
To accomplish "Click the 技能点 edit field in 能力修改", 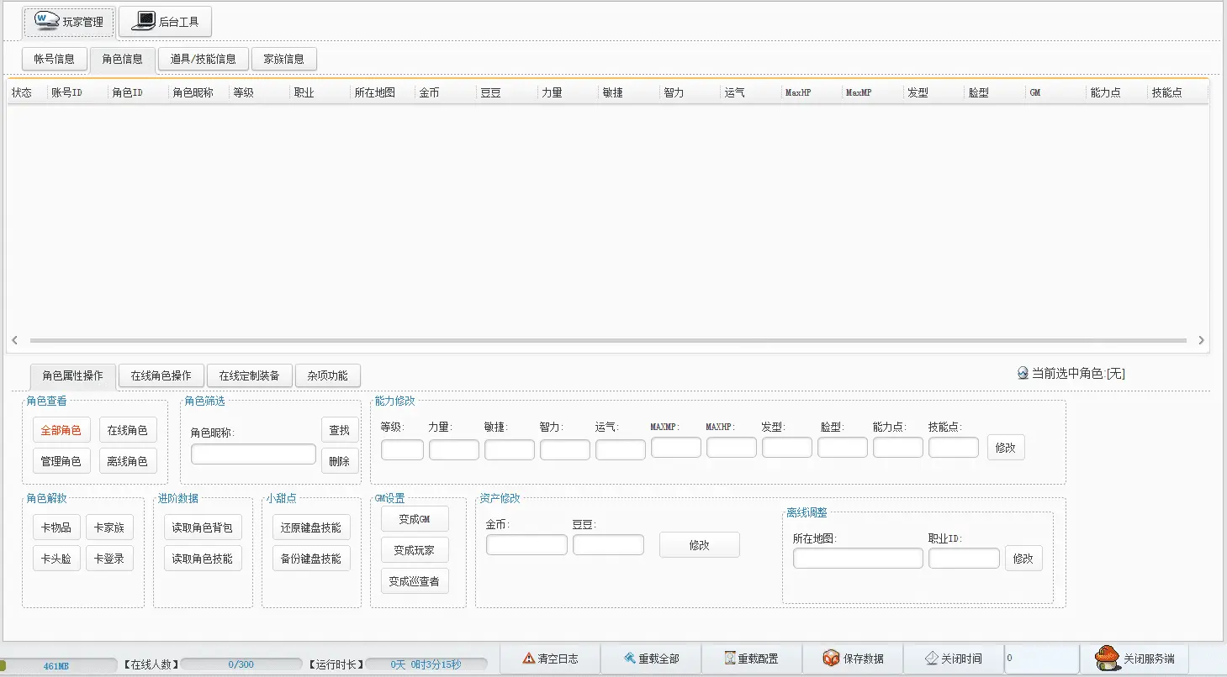I will tap(954, 447).
